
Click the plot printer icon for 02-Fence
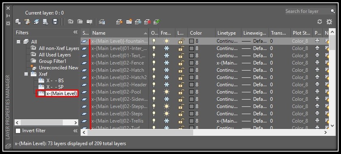[317, 63]
